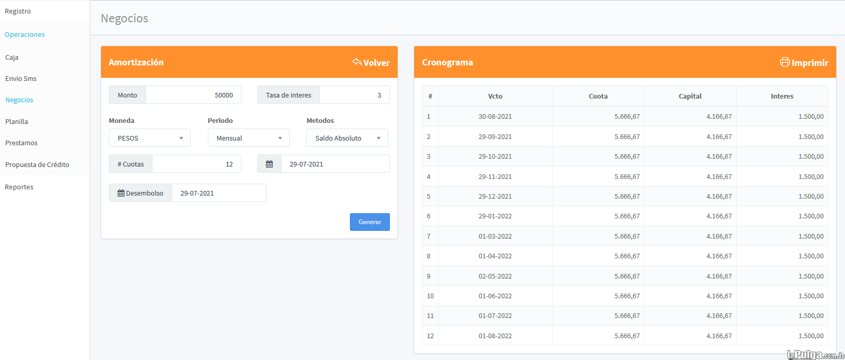The height and width of the screenshot is (360, 845).
Task: Click the # Cuotas label
Action: (131, 164)
